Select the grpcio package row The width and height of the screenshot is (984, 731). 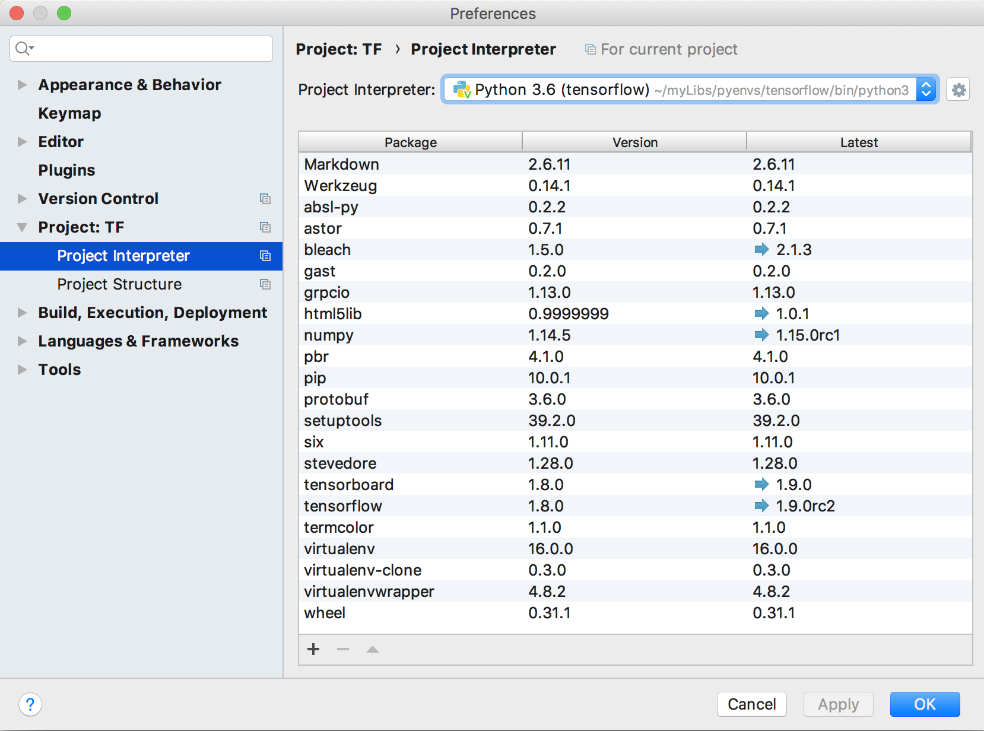[635, 292]
